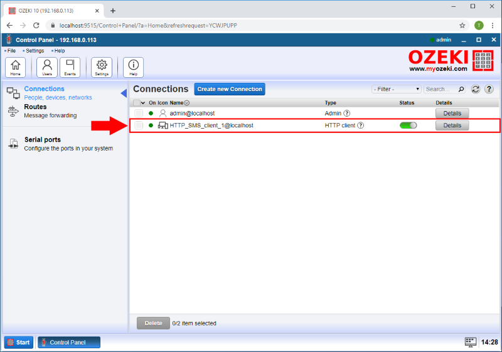Click the search magnifier icon
Screen dimensions: 502x352
[461, 89]
